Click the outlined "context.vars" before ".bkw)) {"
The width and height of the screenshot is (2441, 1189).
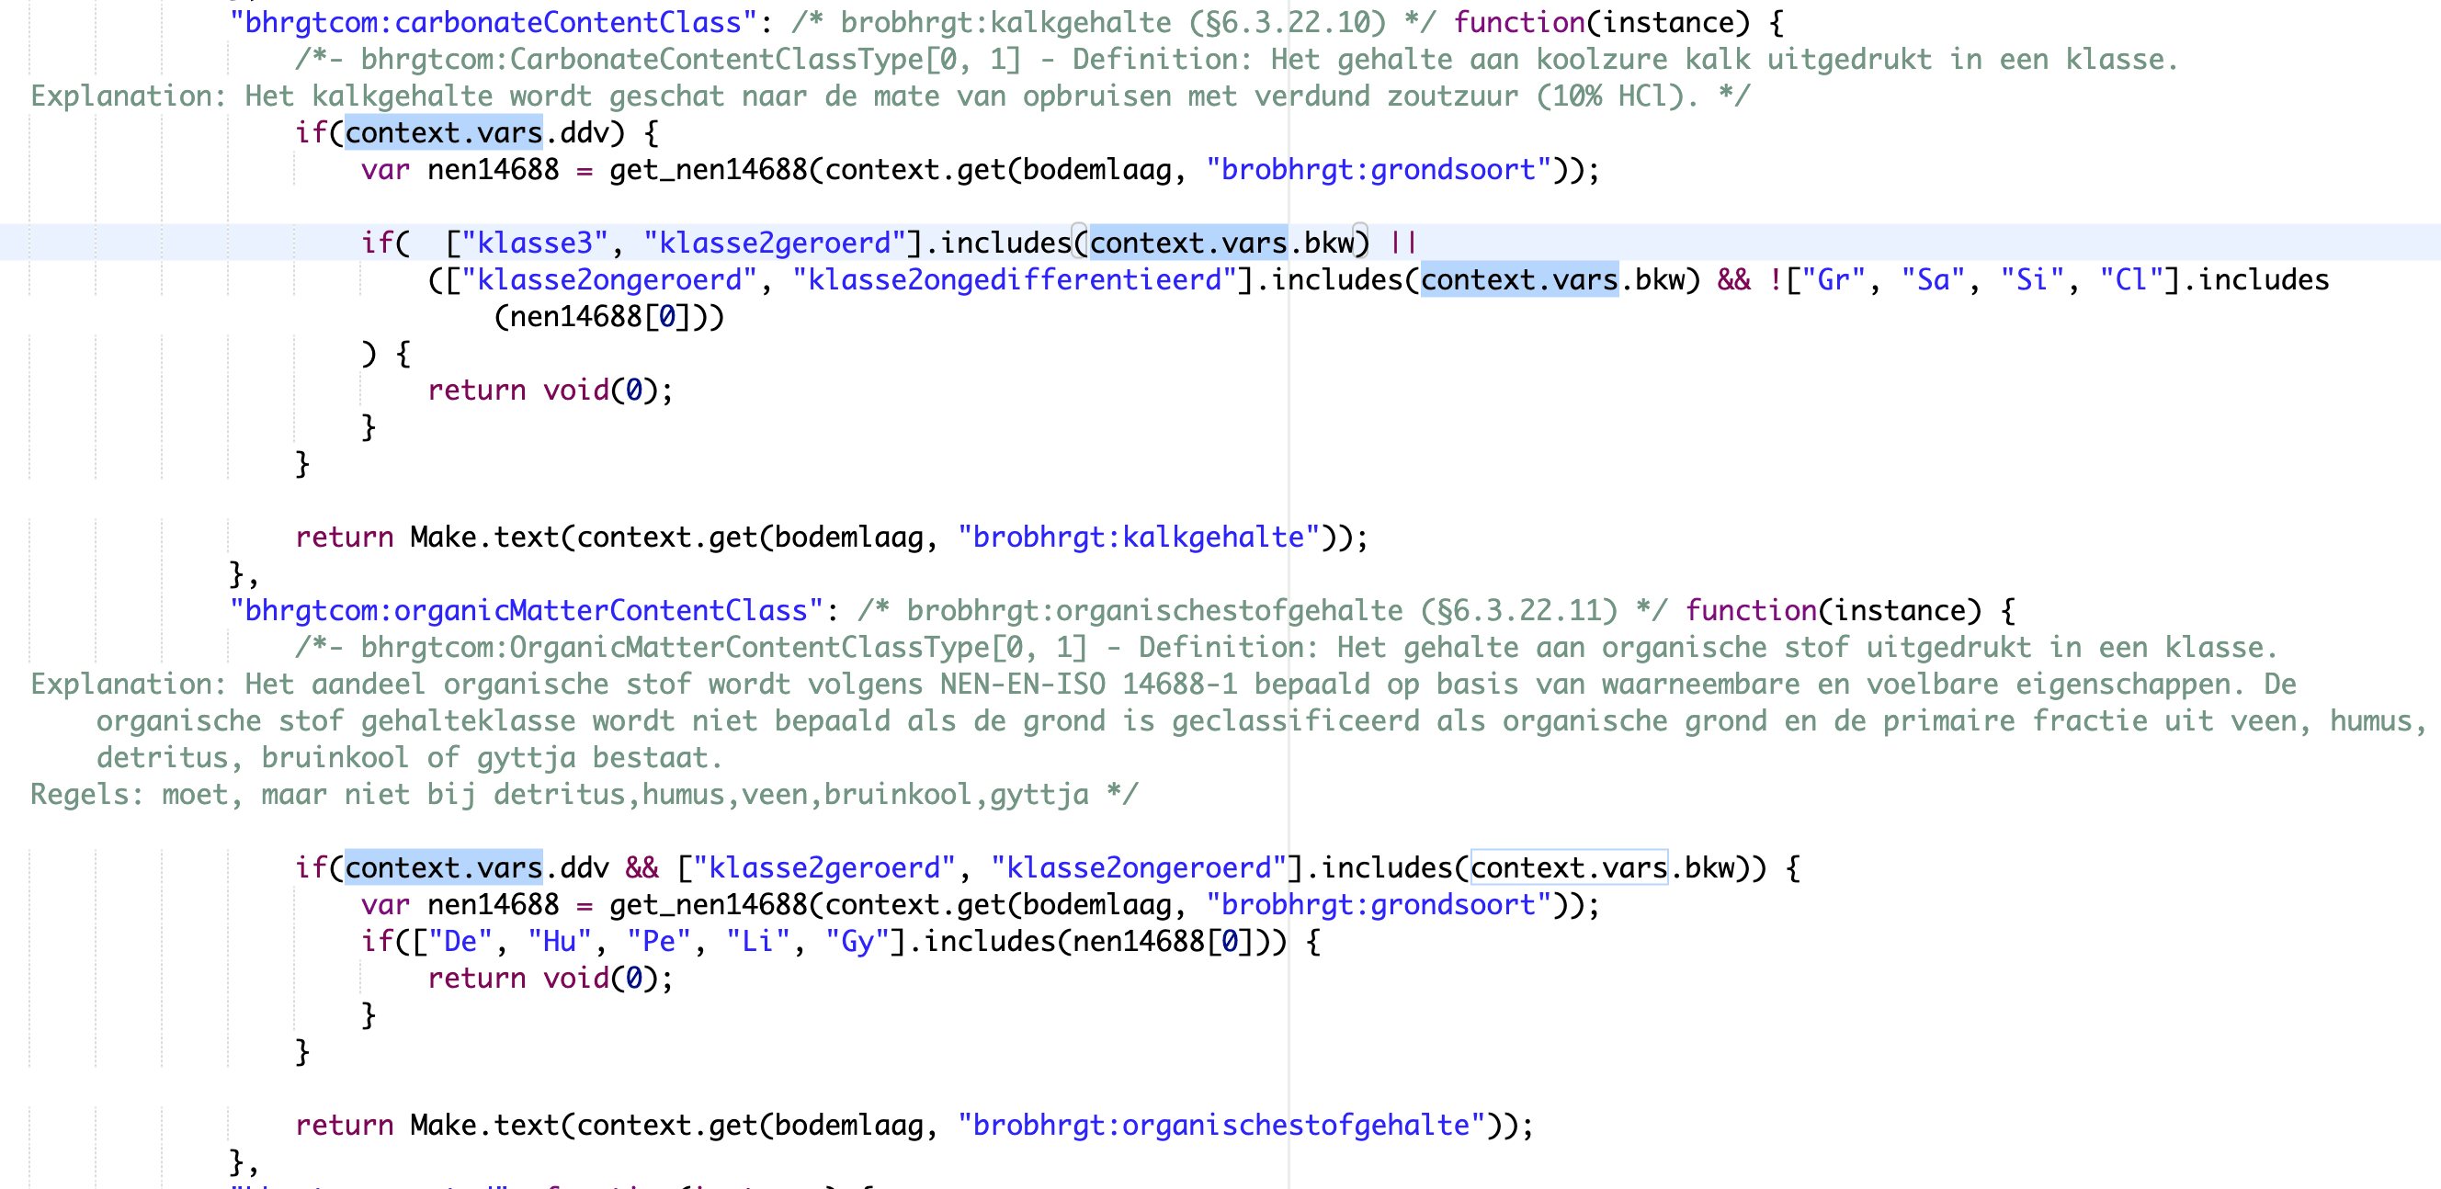point(1568,868)
